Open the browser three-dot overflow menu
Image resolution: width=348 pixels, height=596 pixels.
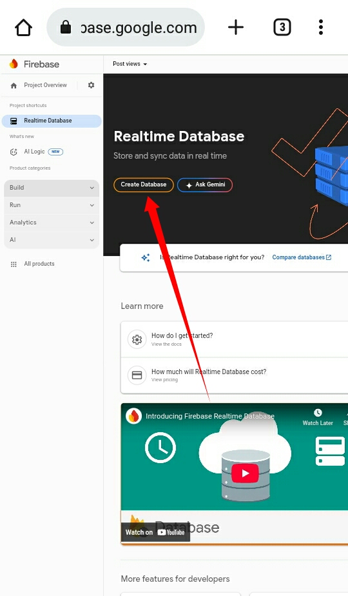point(321,27)
